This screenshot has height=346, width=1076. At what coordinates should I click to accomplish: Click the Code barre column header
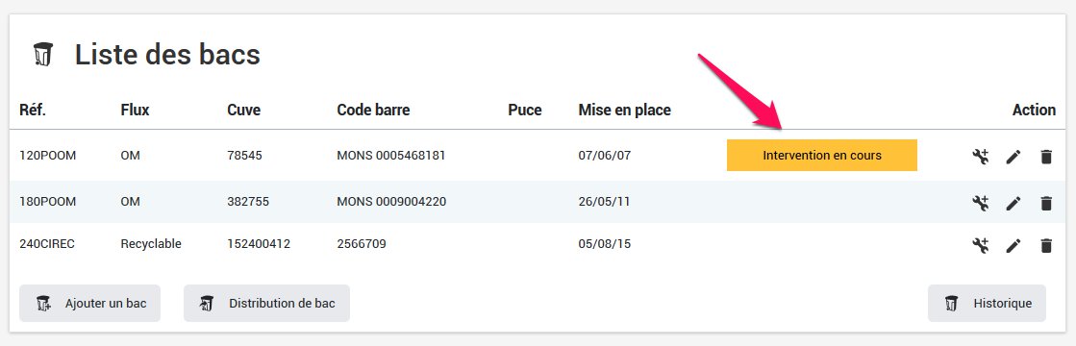pos(373,110)
